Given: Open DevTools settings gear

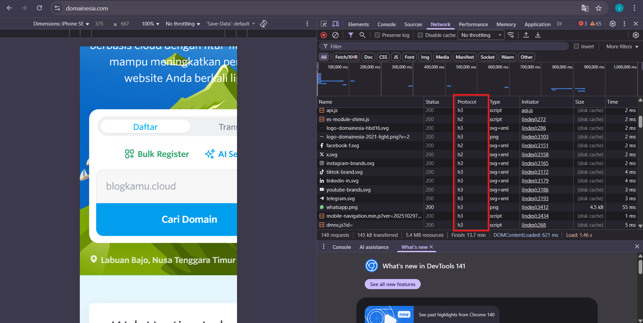Looking at the screenshot, I should coord(612,24).
